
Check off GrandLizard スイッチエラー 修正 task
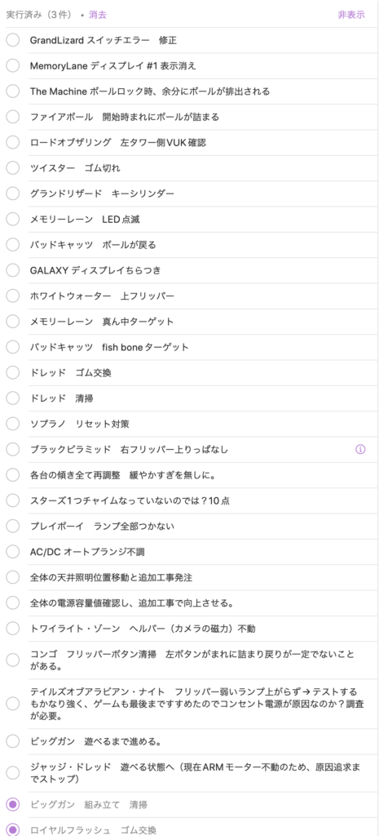point(13,40)
